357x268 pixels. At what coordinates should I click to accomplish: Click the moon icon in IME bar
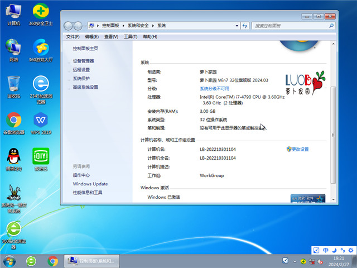[334, 250]
